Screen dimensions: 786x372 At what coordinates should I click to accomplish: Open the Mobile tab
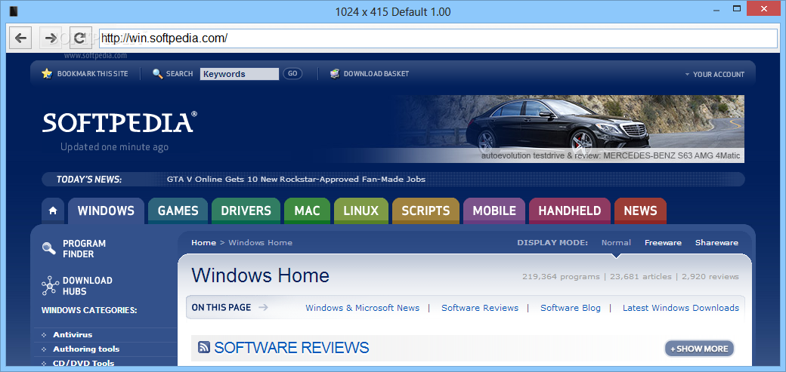(x=494, y=211)
